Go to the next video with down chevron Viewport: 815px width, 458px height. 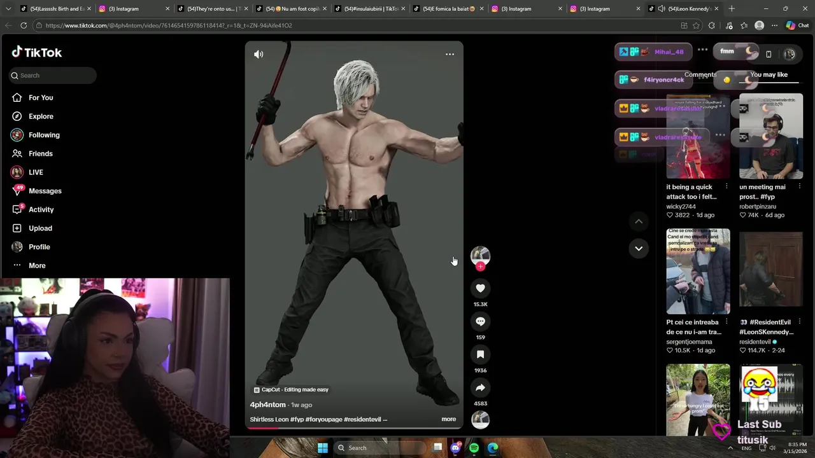[638, 248]
